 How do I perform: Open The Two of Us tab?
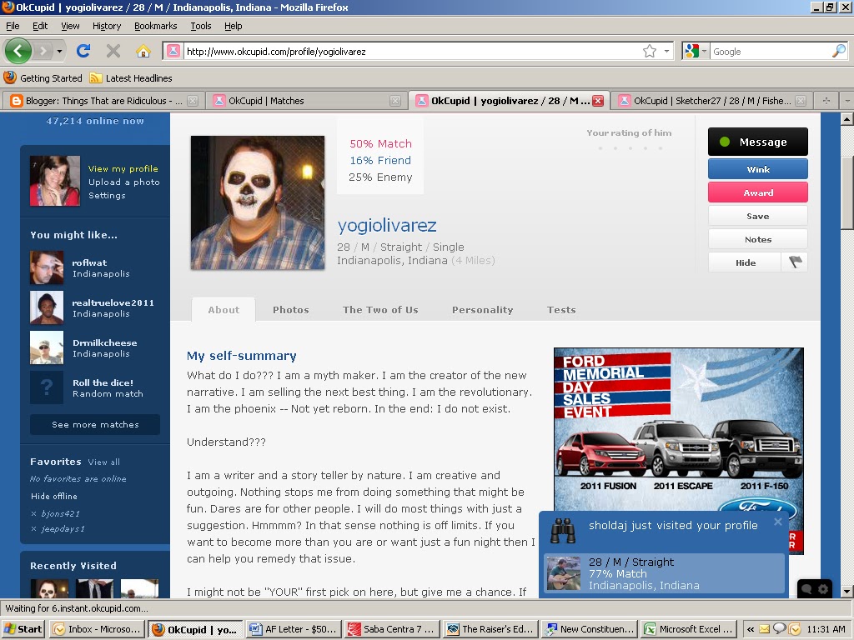(380, 310)
